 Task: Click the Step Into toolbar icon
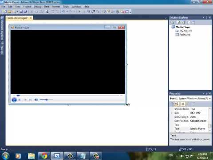(x=88, y=12)
